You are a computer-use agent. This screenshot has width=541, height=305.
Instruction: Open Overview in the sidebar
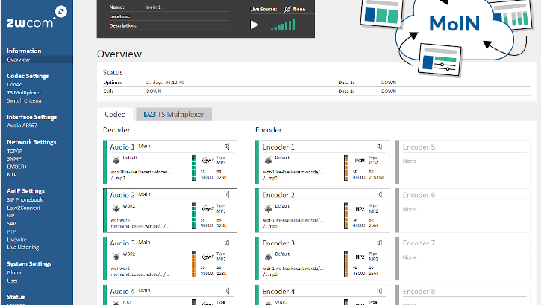pos(19,60)
